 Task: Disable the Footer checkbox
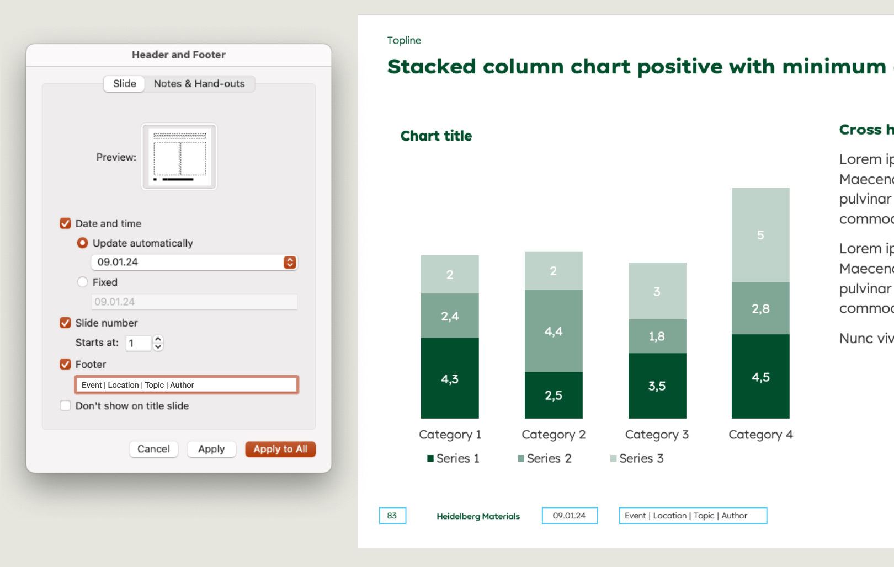65,364
